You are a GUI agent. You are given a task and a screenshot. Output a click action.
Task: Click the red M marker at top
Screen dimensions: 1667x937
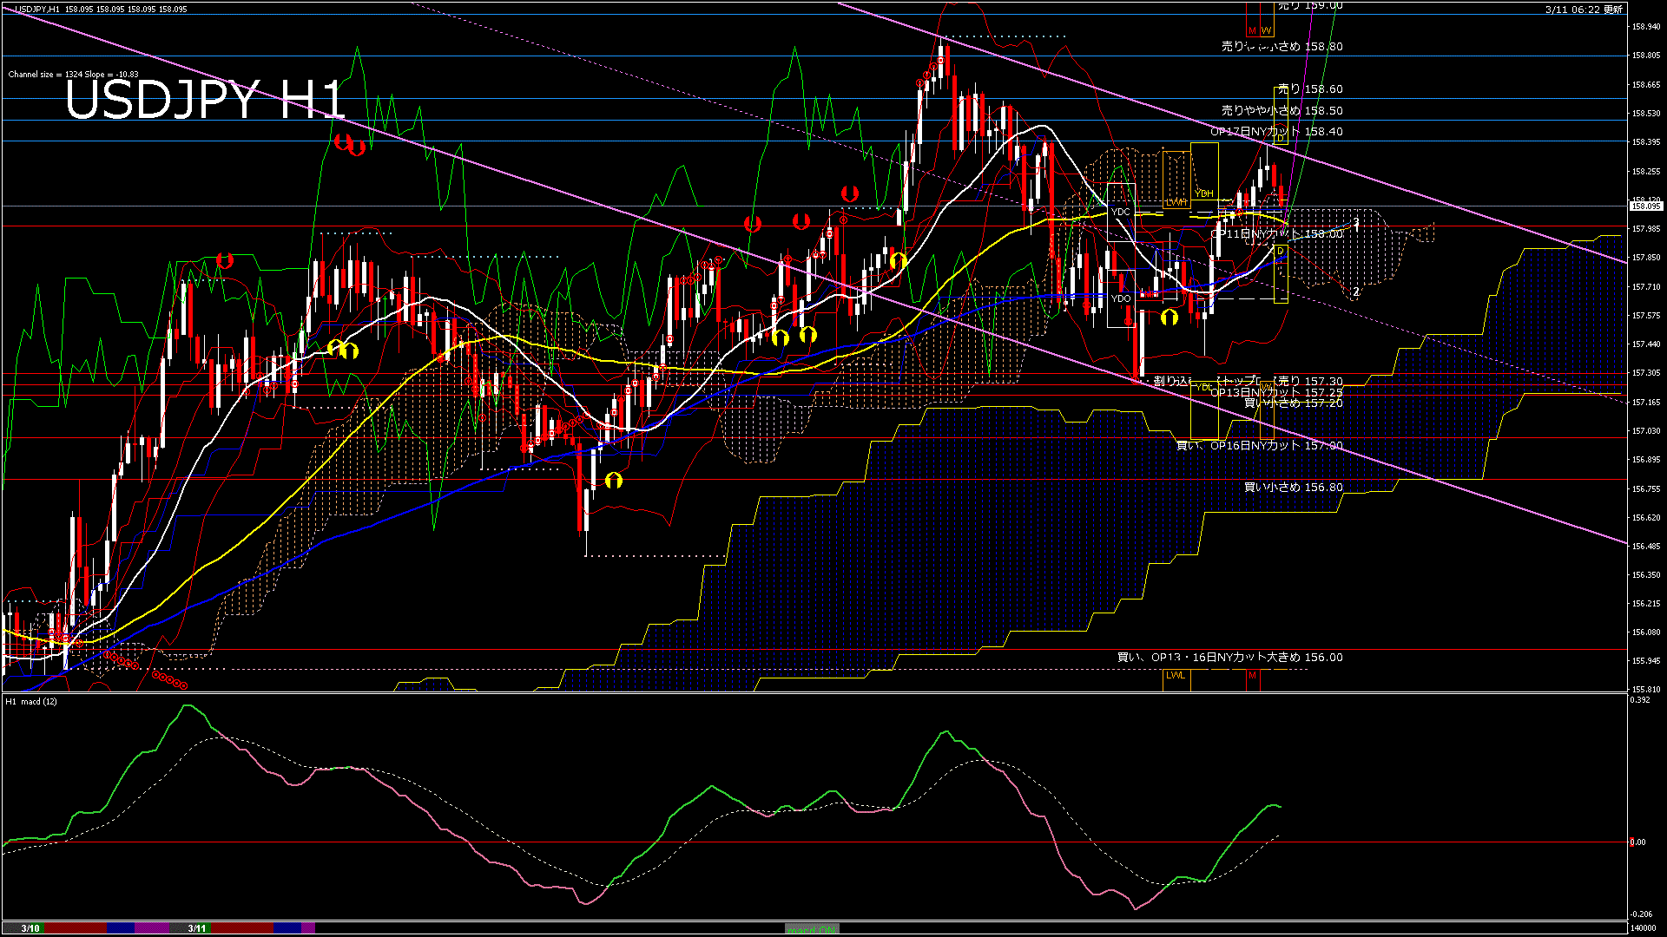[1252, 30]
